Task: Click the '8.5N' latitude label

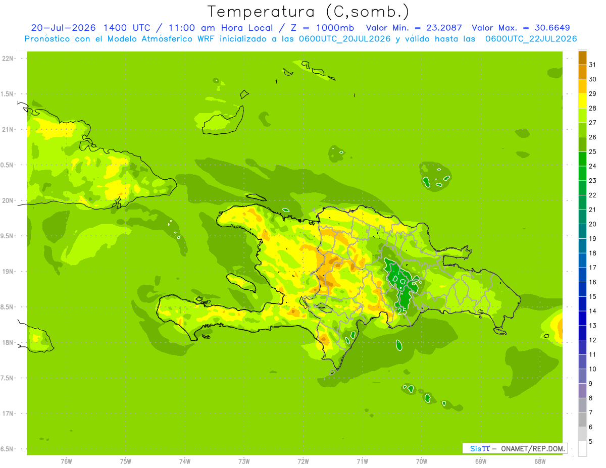Action: 7,307
